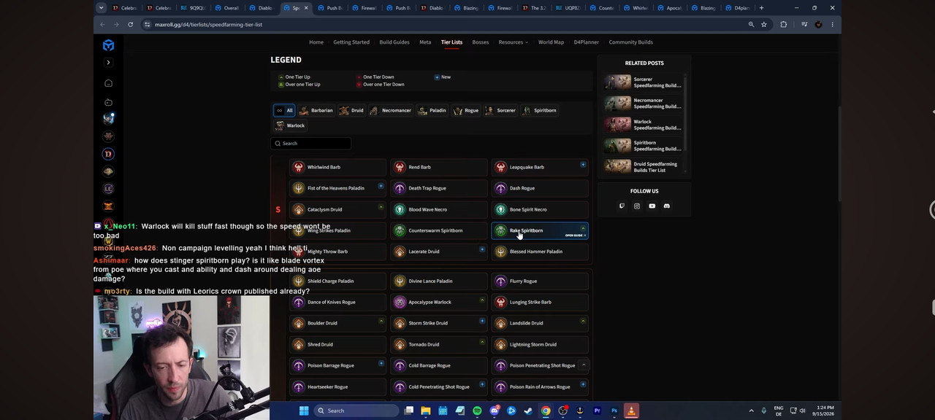This screenshot has width=935, height=420.
Task: Open the Meta menu item
Action: (425, 42)
